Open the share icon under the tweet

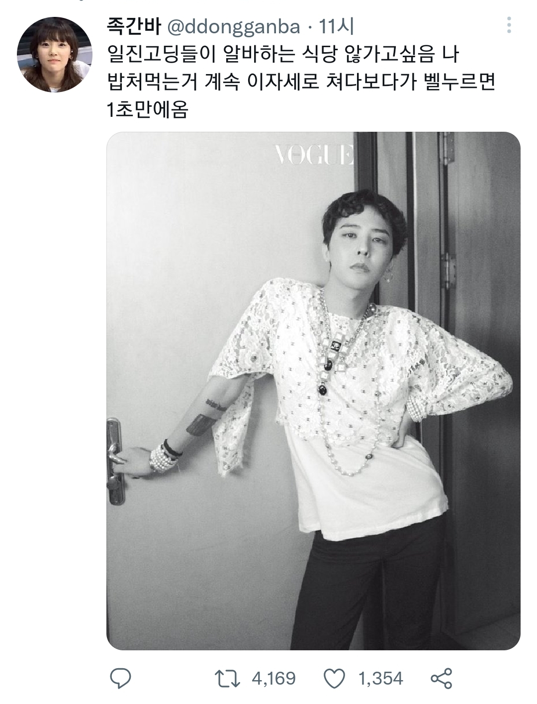pos(441,679)
